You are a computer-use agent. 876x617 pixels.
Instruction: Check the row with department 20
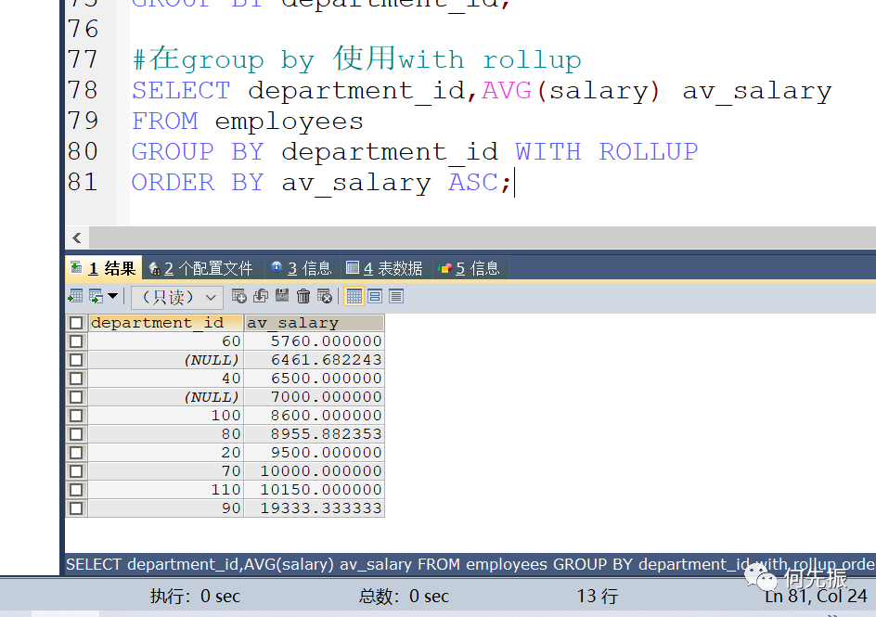tap(76, 452)
